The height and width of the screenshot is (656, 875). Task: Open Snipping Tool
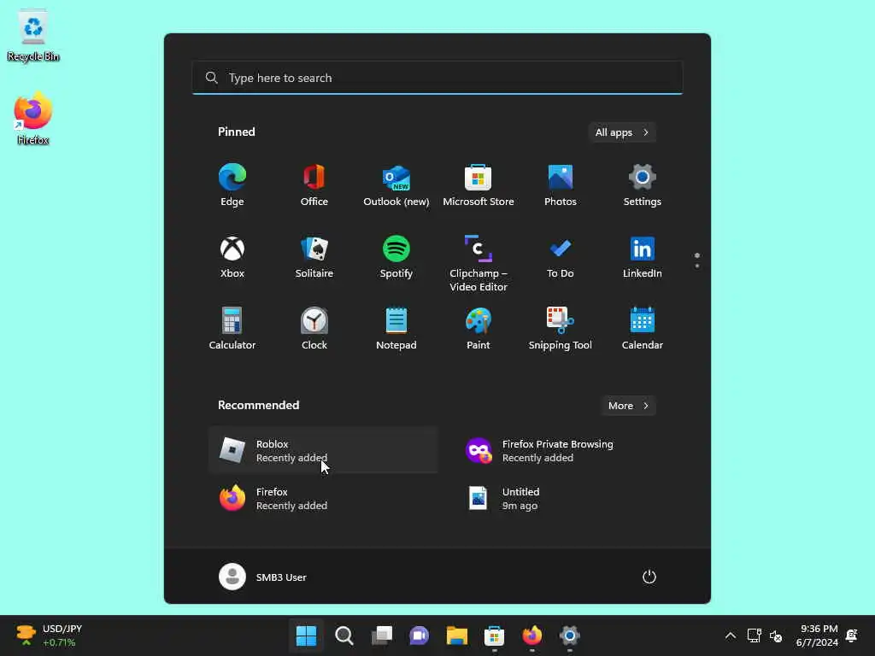point(561,329)
